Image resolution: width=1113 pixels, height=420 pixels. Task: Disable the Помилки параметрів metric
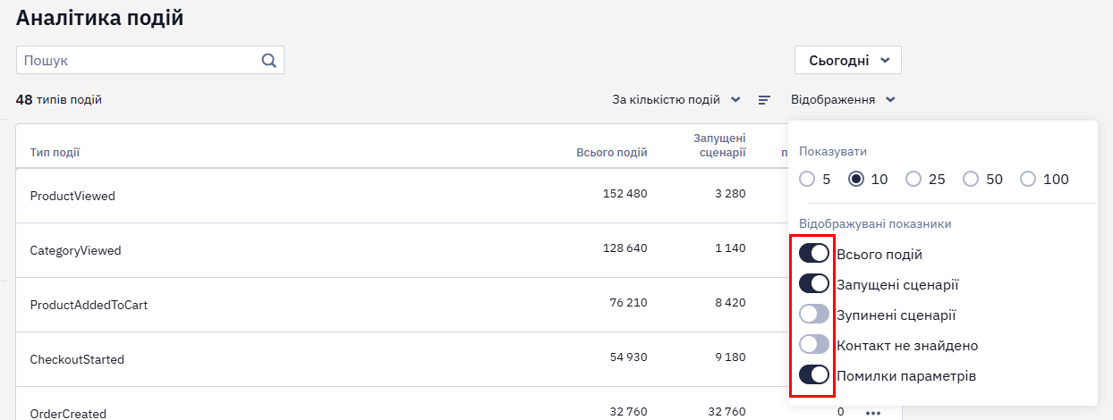(814, 374)
